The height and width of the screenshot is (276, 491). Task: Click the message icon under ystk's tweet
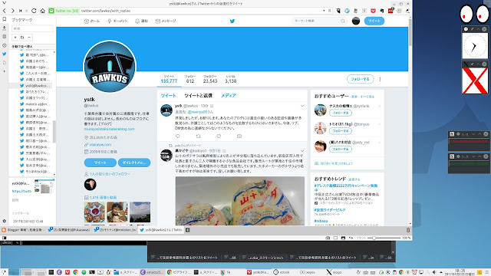[x=239, y=136]
